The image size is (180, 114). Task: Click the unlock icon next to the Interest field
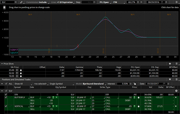pyautogui.click(x=135, y=84)
